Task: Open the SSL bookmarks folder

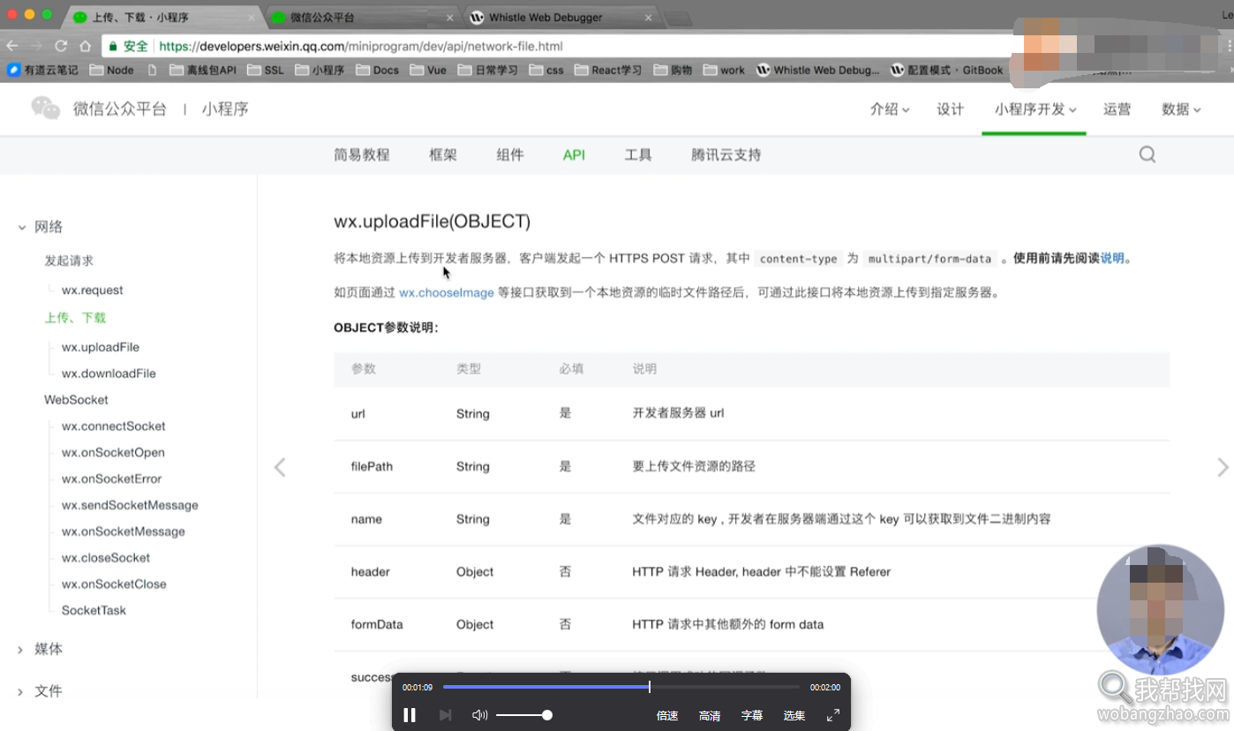Action: point(266,70)
